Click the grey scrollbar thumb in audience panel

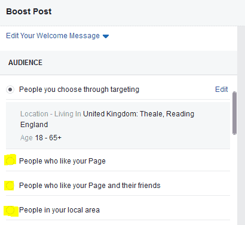[235, 113]
